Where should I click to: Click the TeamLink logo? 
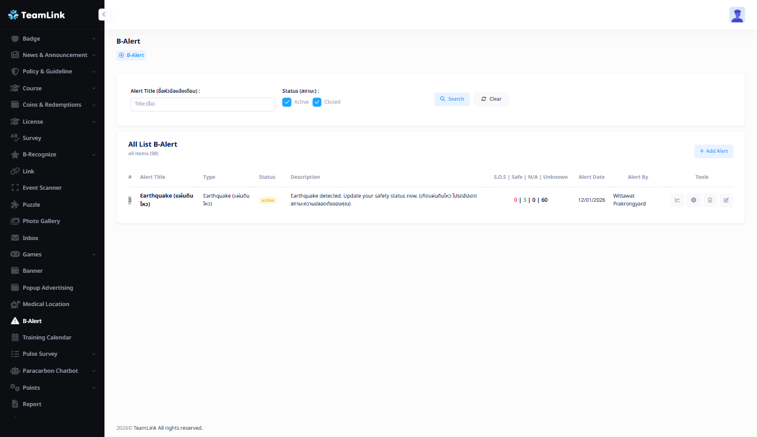pyautogui.click(x=36, y=15)
